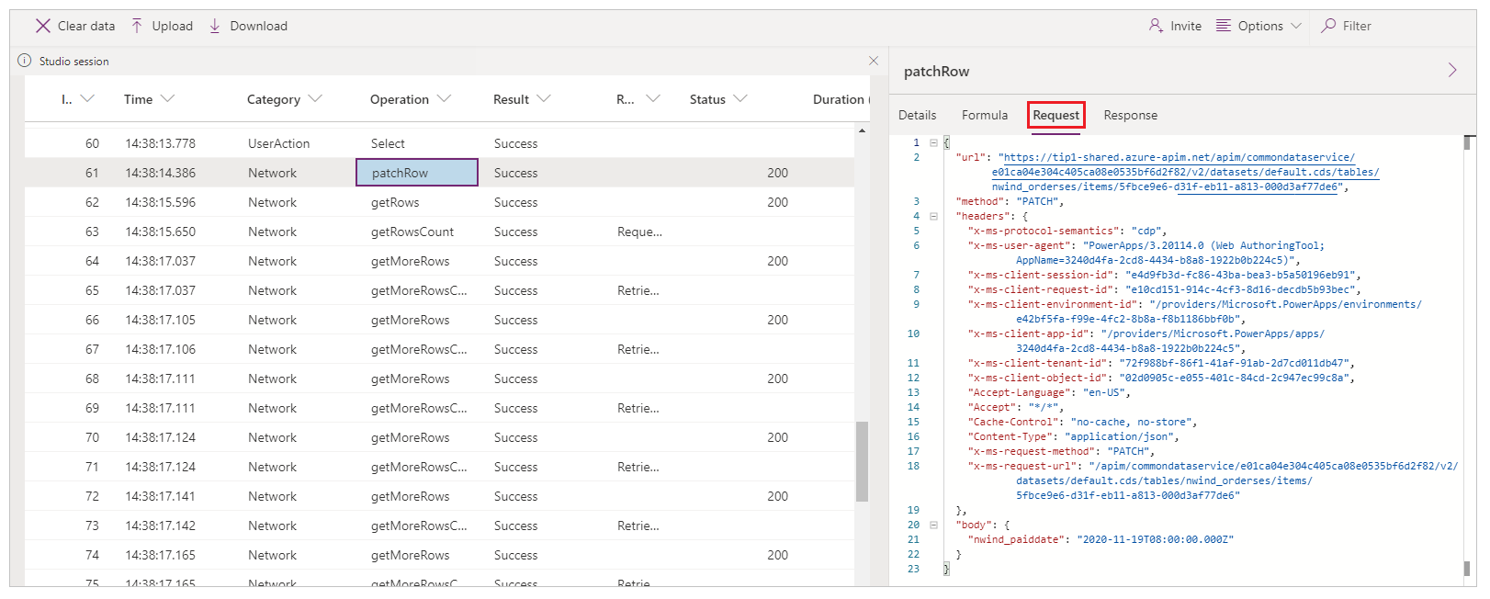Viewport: 1490px width, 599px height.
Task: Open the Operation column dropdown chevron
Action: [x=445, y=99]
